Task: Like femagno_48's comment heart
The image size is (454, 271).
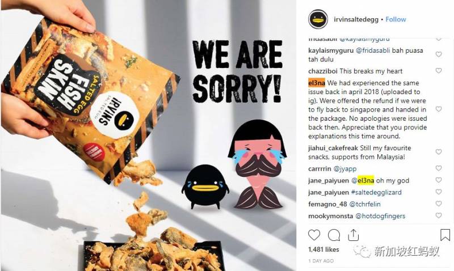Action: click(439, 204)
